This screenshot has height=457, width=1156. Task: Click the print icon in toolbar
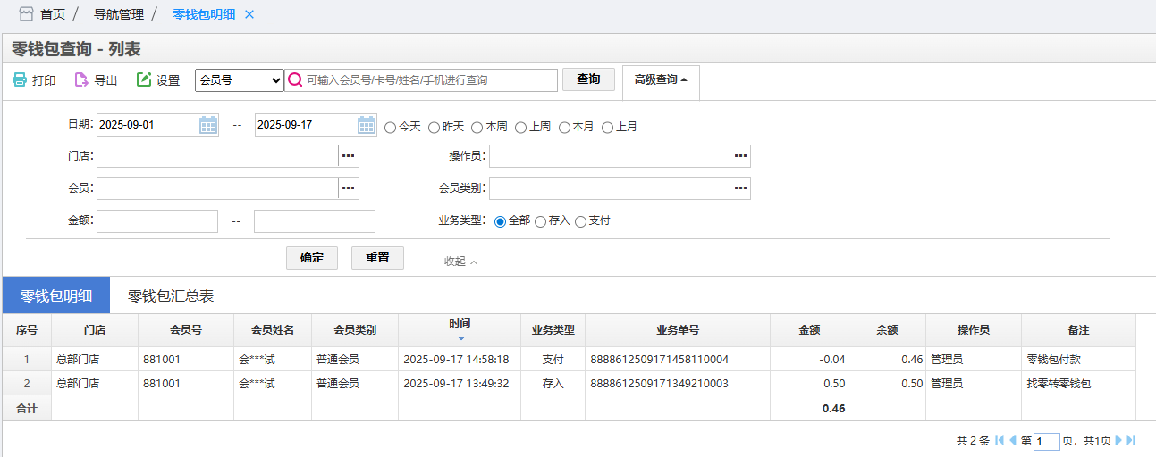coord(20,80)
